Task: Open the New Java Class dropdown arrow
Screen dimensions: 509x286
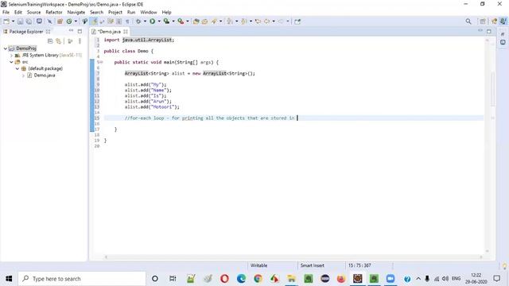Action: coord(76,21)
